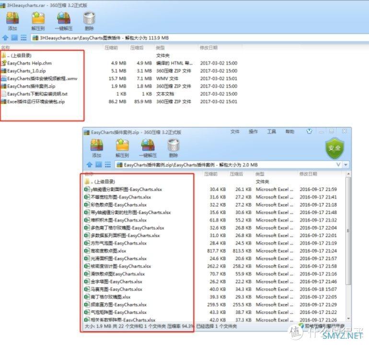Viewport: 369px width, 345px height.
Task: Select the 方形气泡图-EasyCharts.xlsx file
Action: pos(115,243)
